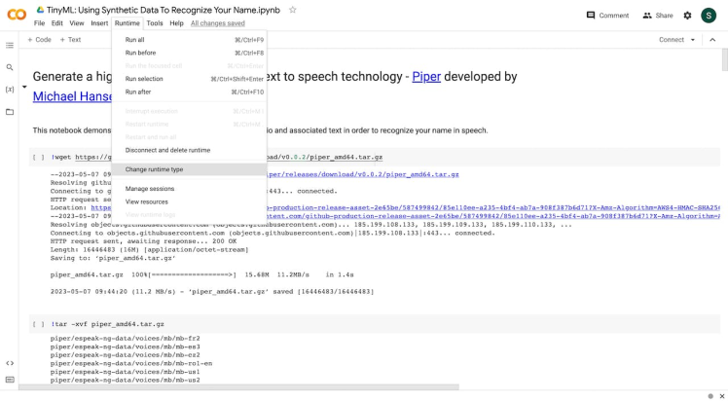Follow the Piper hyperlink
The image size is (728, 402).
[426, 77]
